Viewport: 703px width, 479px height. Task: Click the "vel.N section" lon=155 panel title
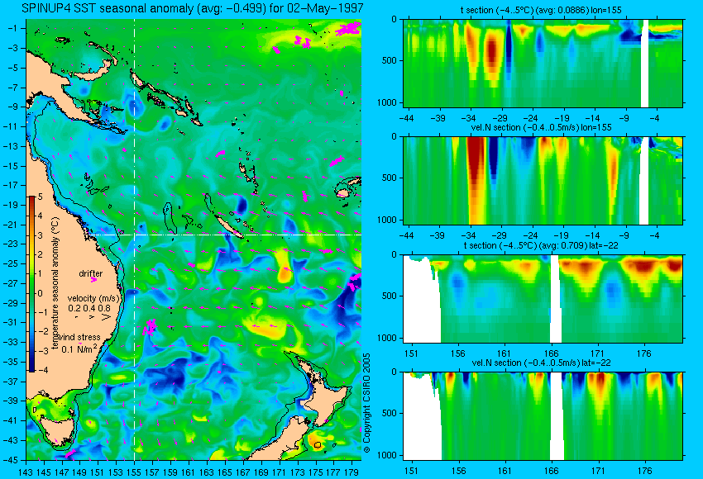(x=542, y=127)
